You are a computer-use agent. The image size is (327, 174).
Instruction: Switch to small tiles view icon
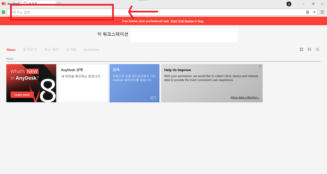(x=309, y=49)
